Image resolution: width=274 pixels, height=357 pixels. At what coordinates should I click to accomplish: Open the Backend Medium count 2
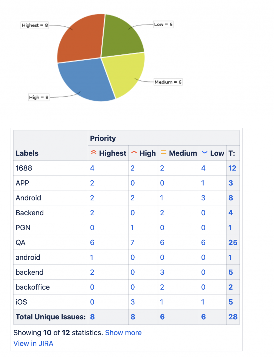pyautogui.click(x=162, y=213)
